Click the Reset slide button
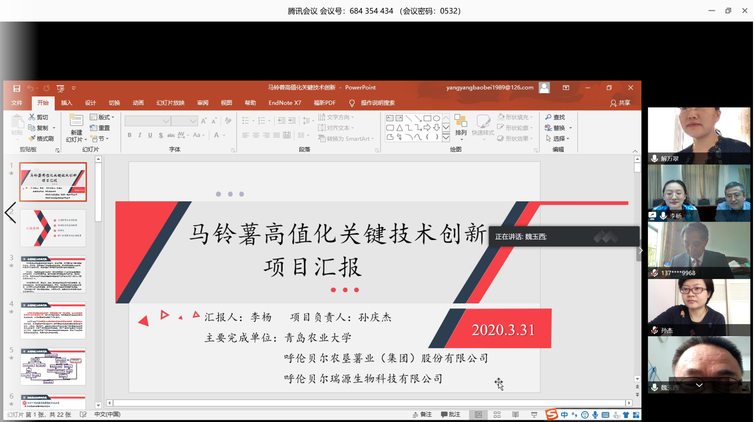This screenshot has height=422, width=755. pos(100,128)
